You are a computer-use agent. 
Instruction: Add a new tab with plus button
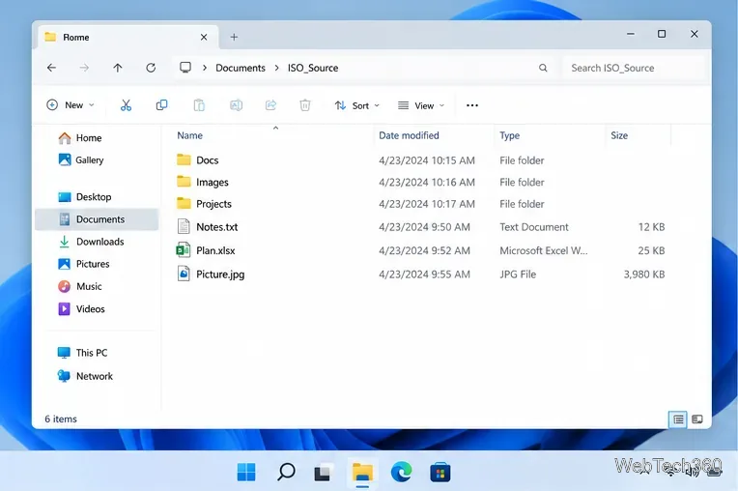[234, 37]
